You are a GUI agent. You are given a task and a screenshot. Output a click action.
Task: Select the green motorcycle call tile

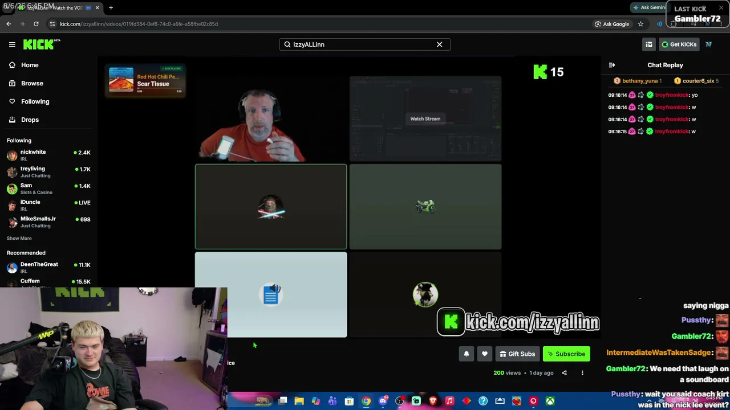pyautogui.click(x=425, y=207)
